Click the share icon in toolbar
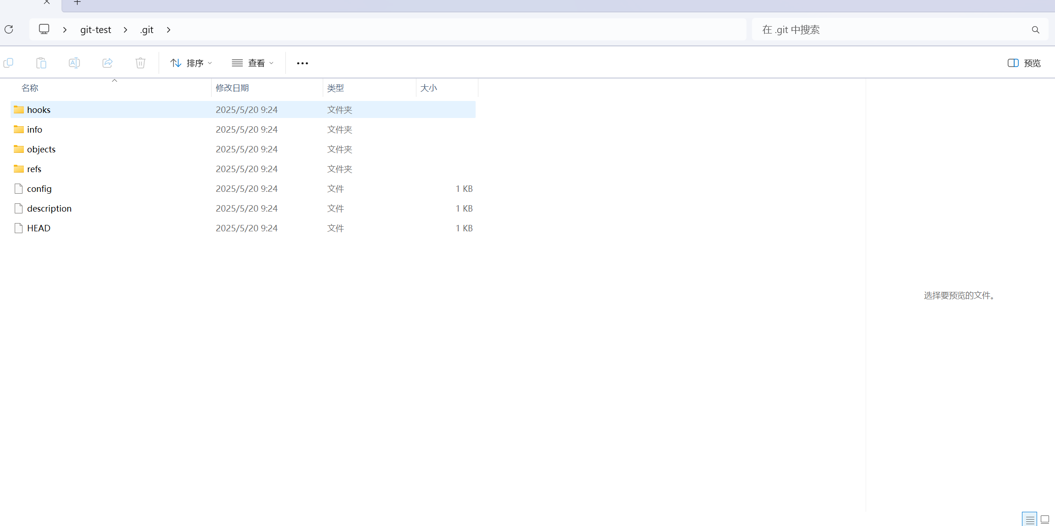 tap(107, 63)
